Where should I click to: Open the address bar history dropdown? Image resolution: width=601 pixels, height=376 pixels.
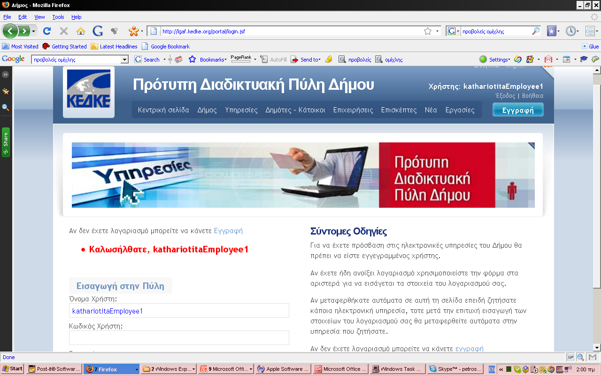(x=437, y=31)
